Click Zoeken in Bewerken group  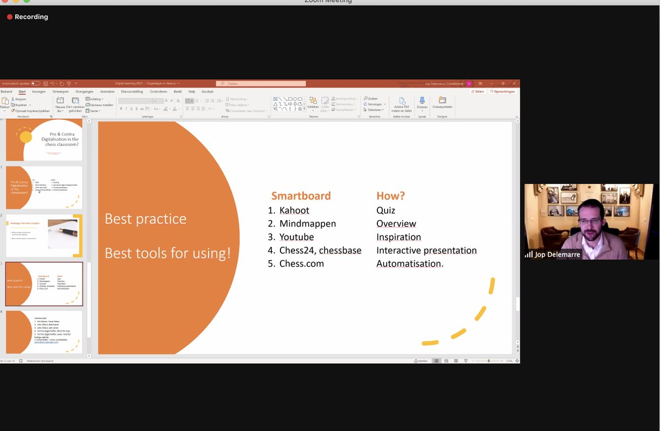[371, 98]
